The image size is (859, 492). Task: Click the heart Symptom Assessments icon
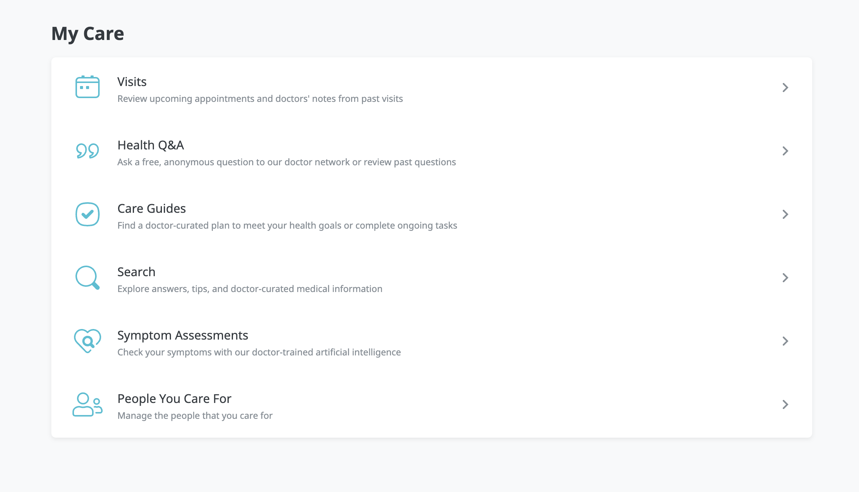point(87,341)
